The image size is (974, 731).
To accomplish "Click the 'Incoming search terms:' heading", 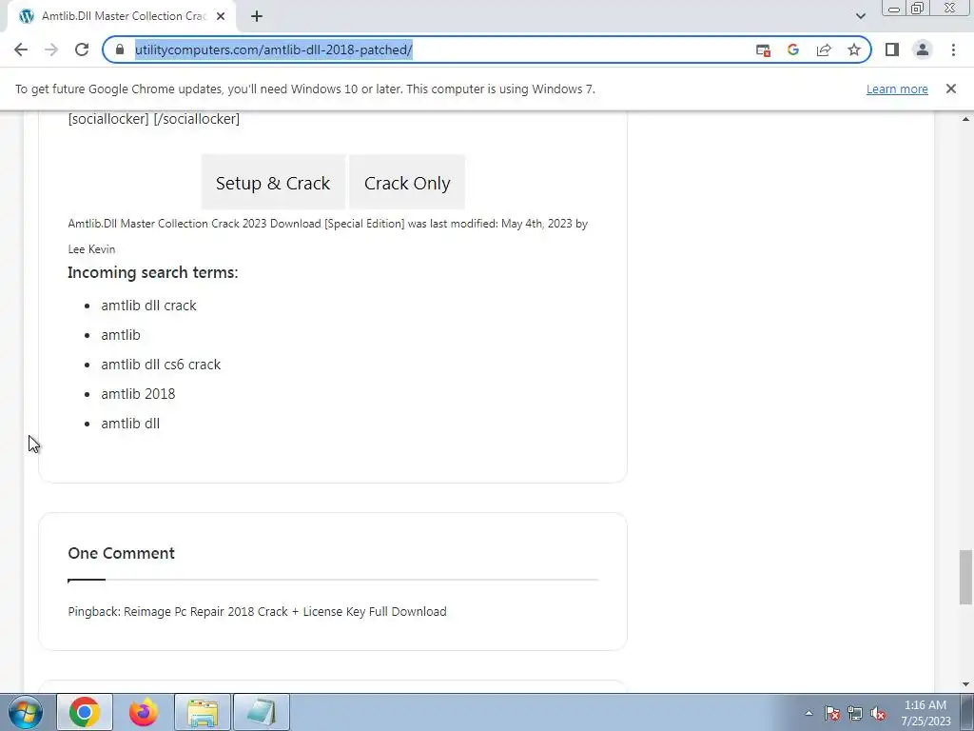I will point(153,272).
